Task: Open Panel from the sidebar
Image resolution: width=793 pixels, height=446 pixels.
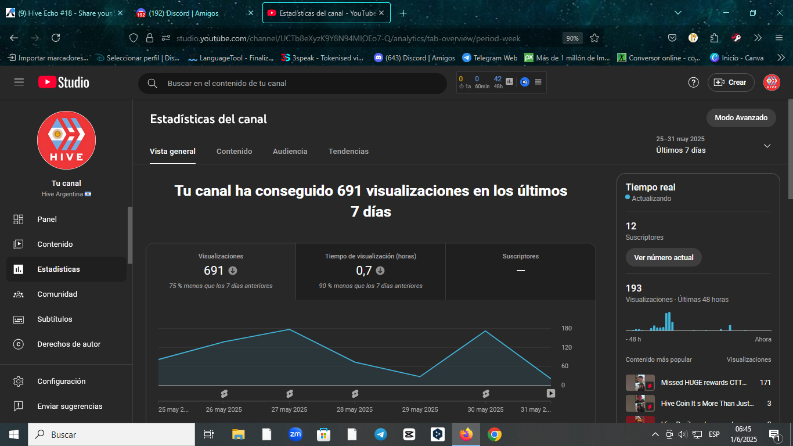Action: (x=67, y=219)
